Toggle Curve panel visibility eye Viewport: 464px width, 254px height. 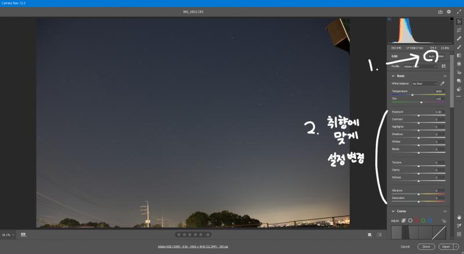pos(445,211)
